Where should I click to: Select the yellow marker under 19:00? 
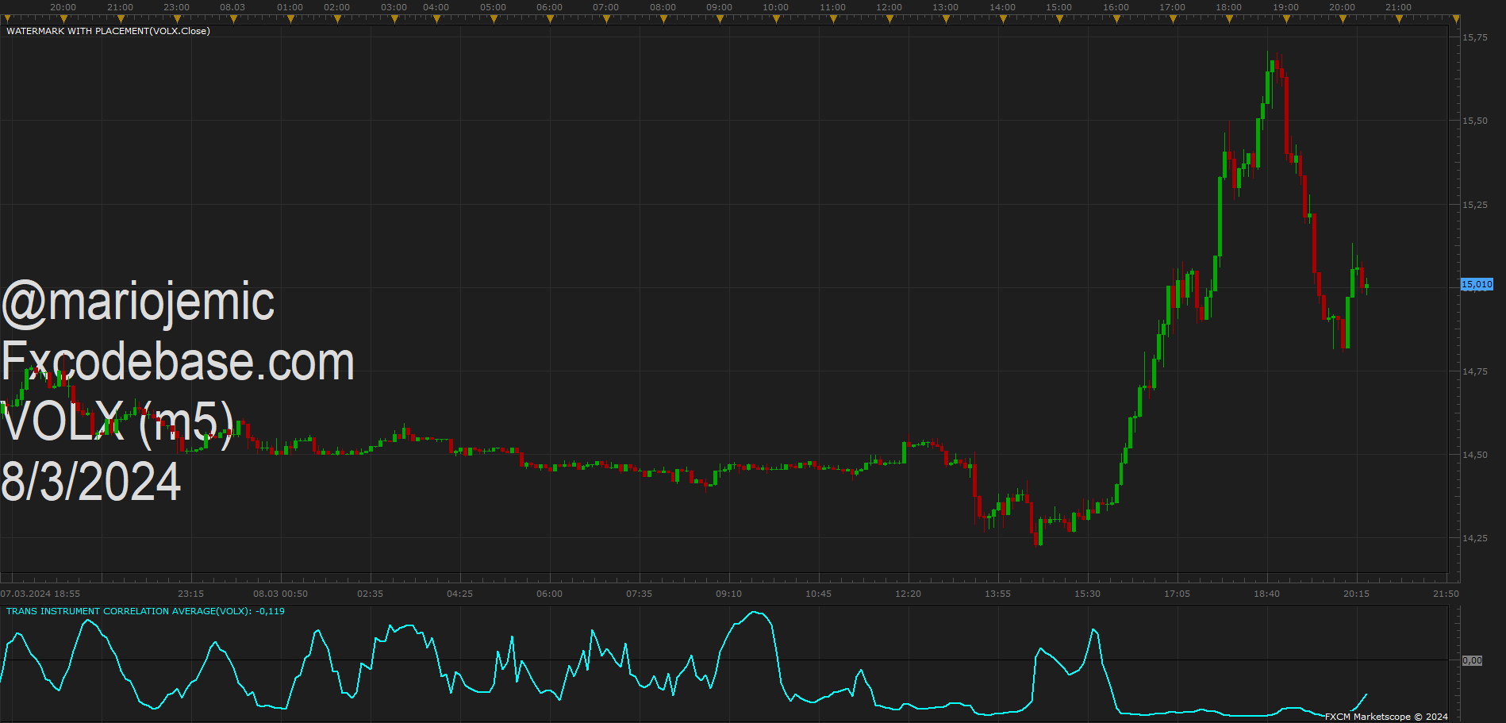click(x=1286, y=19)
